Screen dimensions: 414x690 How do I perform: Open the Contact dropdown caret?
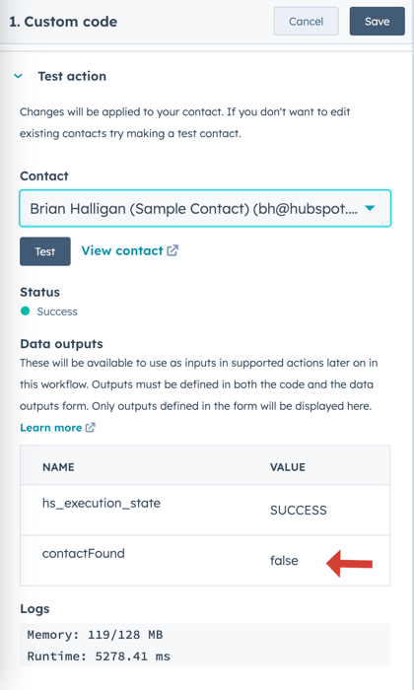coord(370,208)
